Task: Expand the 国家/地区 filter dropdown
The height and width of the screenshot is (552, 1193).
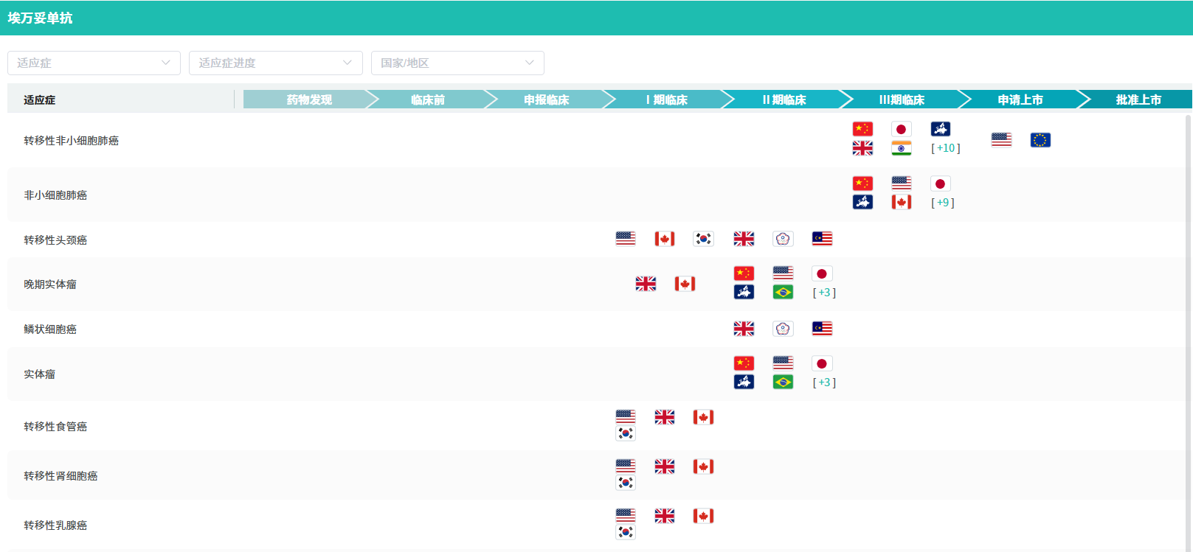Action: click(457, 63)
